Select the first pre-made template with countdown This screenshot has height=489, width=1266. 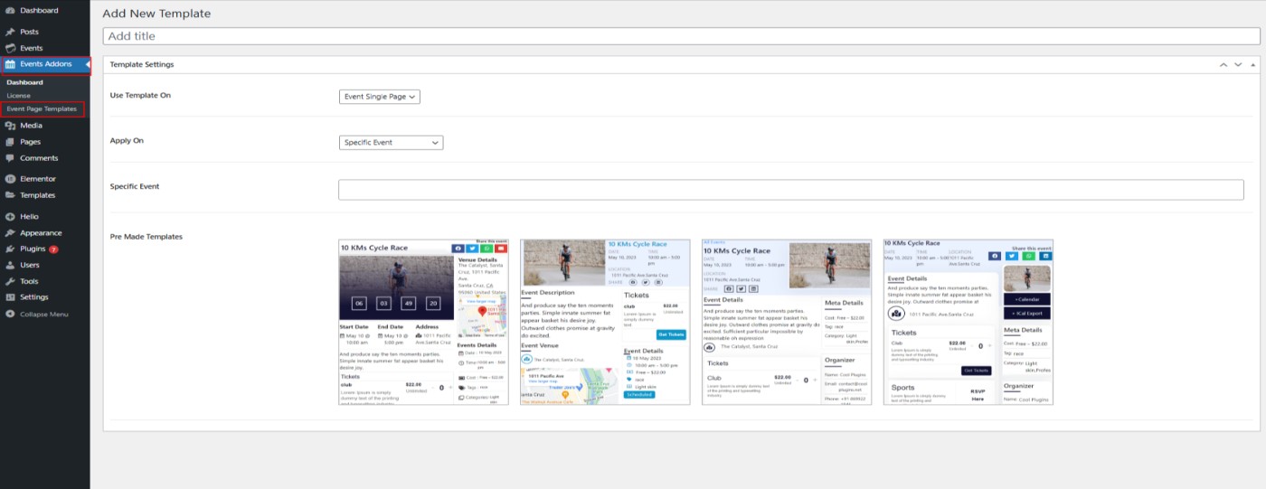pyautogui.click(x=423, y=322)
